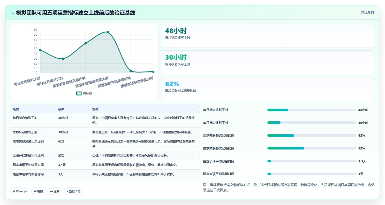Click the progress bar labeled 85%
Image resolution: width=385 pixels, height=205 pixels.
coord(312,148)
